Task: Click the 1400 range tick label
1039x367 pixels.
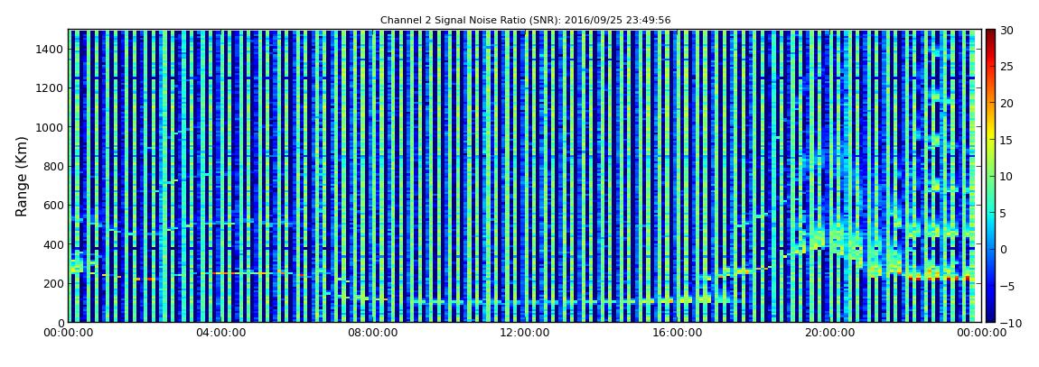Action: (50, 49)
